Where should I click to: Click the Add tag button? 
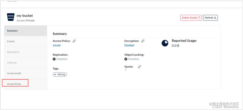coord(60,74)
